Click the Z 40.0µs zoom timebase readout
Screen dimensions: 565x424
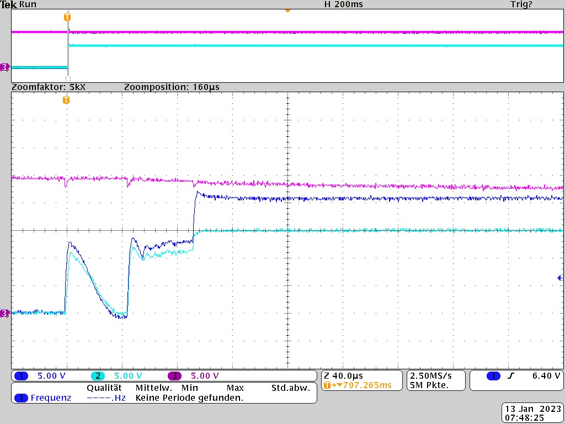tap(343, 376)
